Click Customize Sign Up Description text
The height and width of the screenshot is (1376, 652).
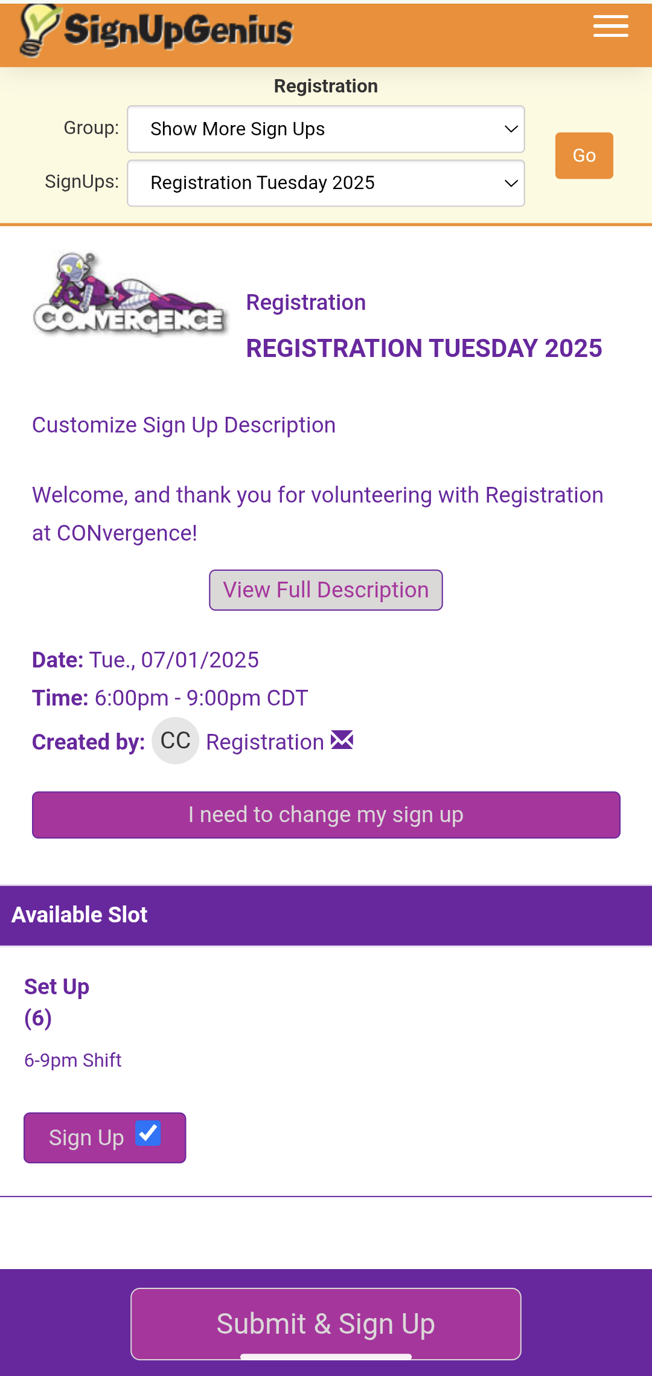pyautogui.click(x=184, y=425)
